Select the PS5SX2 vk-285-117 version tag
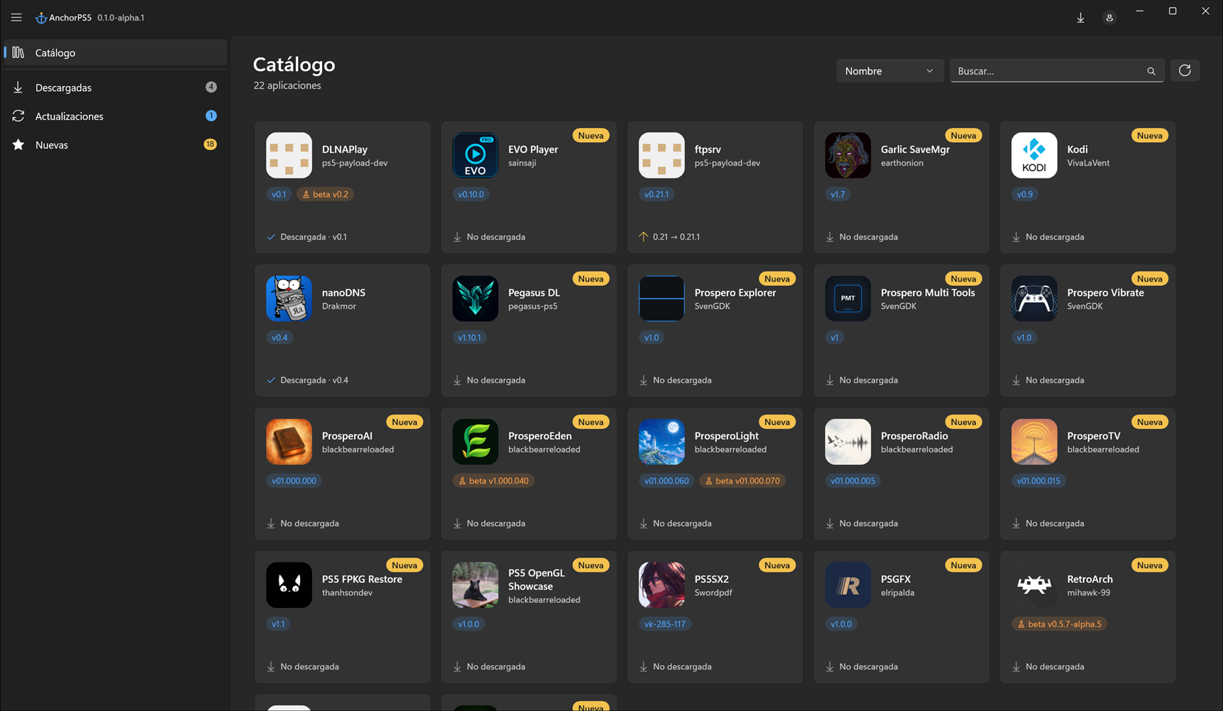Image resolution: width=1223 pixels, height=711 pixels. tap(665, 624)
